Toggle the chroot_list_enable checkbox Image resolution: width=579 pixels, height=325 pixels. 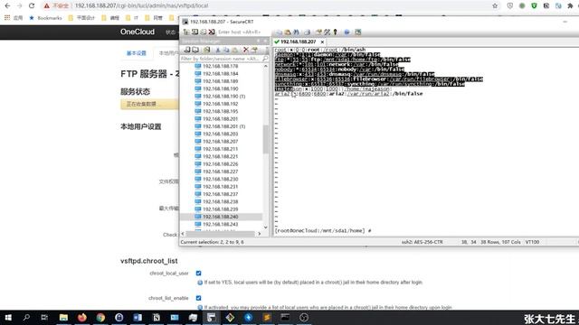(199, 298)
